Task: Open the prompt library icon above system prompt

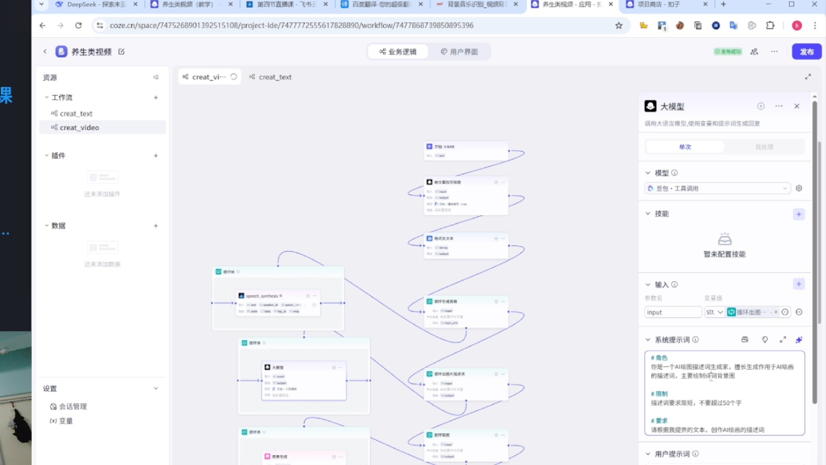Action: (745, 340)
